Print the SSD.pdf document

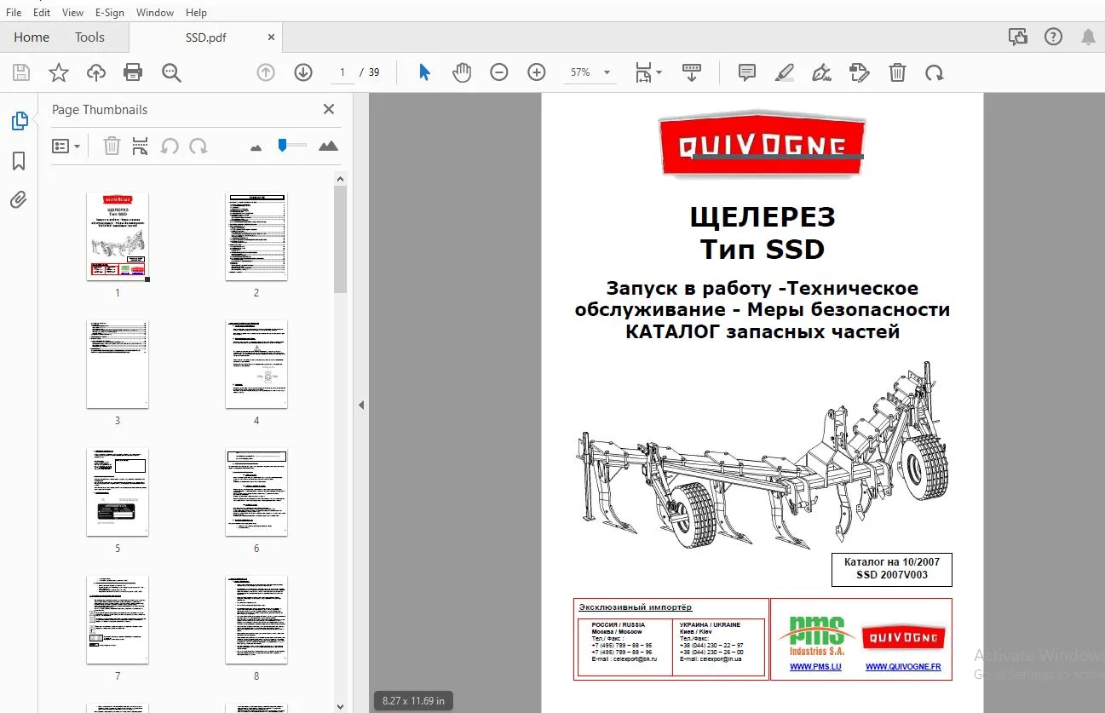pos(133,73)
